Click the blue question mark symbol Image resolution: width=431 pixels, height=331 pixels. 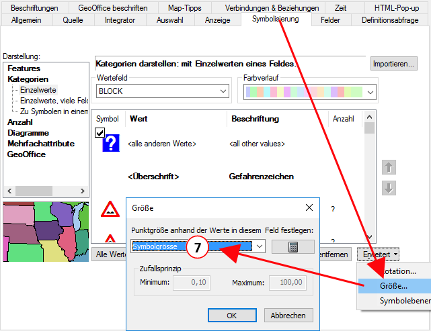pos(111,143)
